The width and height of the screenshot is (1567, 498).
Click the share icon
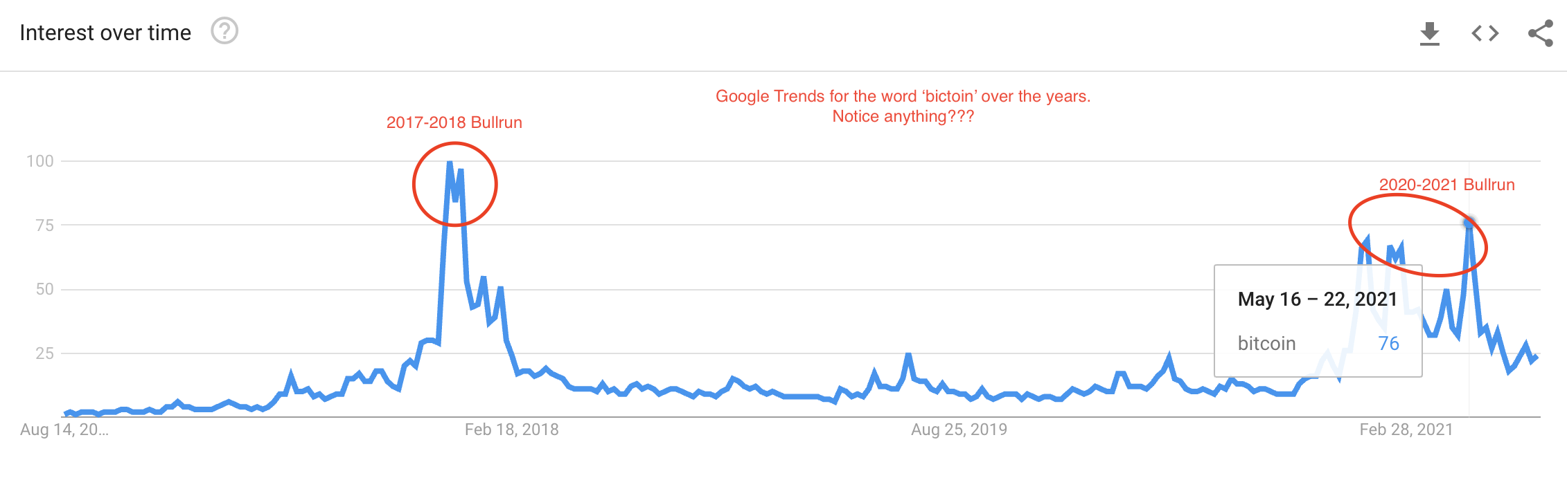[x=1541, y=33]
